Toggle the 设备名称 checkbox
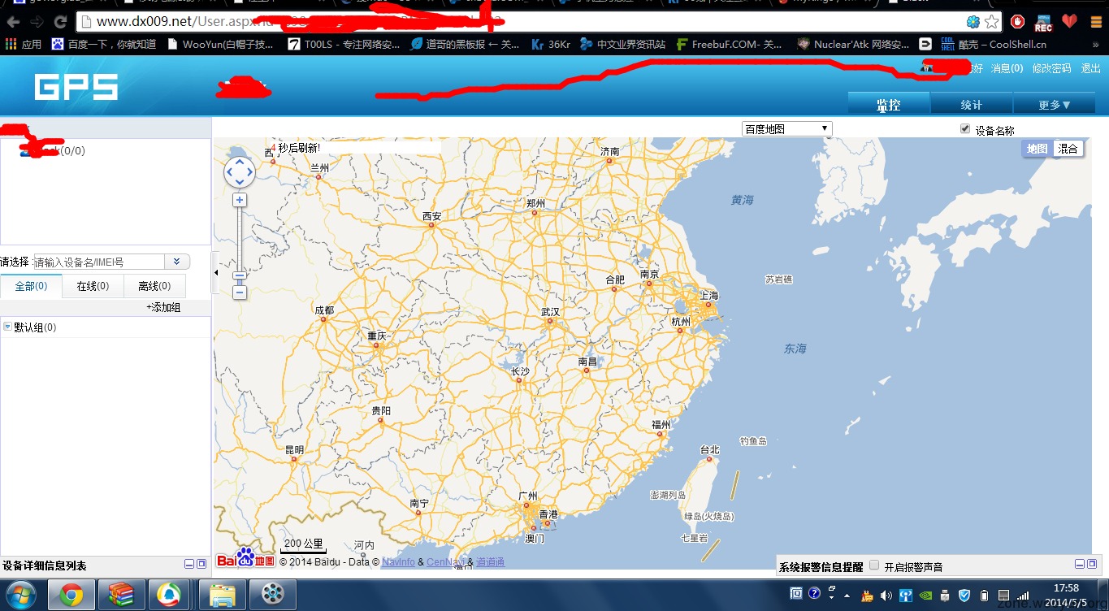The height and width of the screenshot is (611, 1109). [x=965, y=129]
